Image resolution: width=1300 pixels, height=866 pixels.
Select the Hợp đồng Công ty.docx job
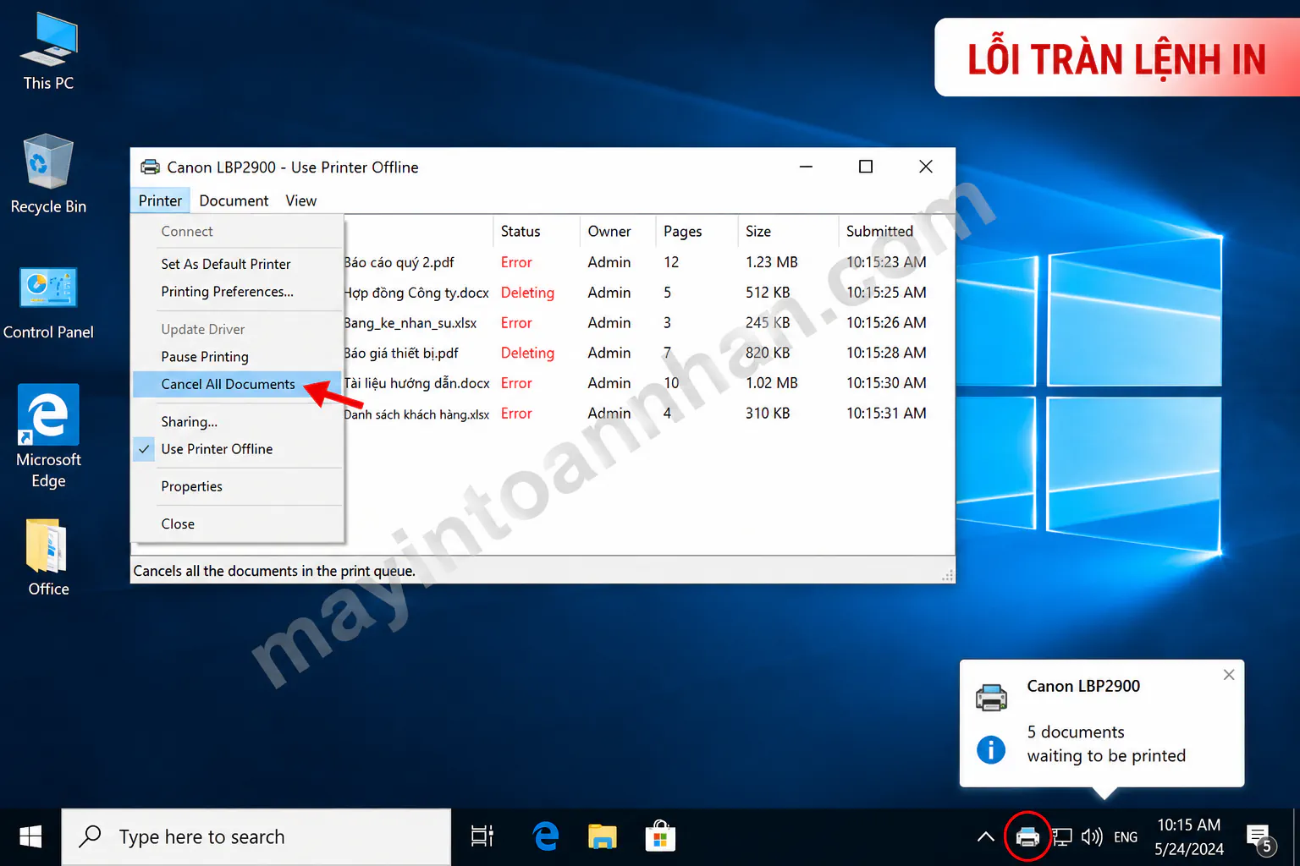[416, 293]
